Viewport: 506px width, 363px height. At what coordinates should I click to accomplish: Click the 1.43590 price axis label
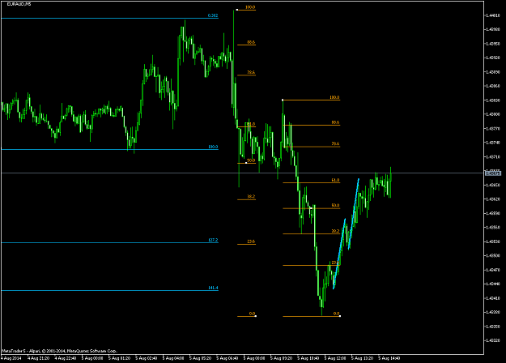tap(493, 213)
